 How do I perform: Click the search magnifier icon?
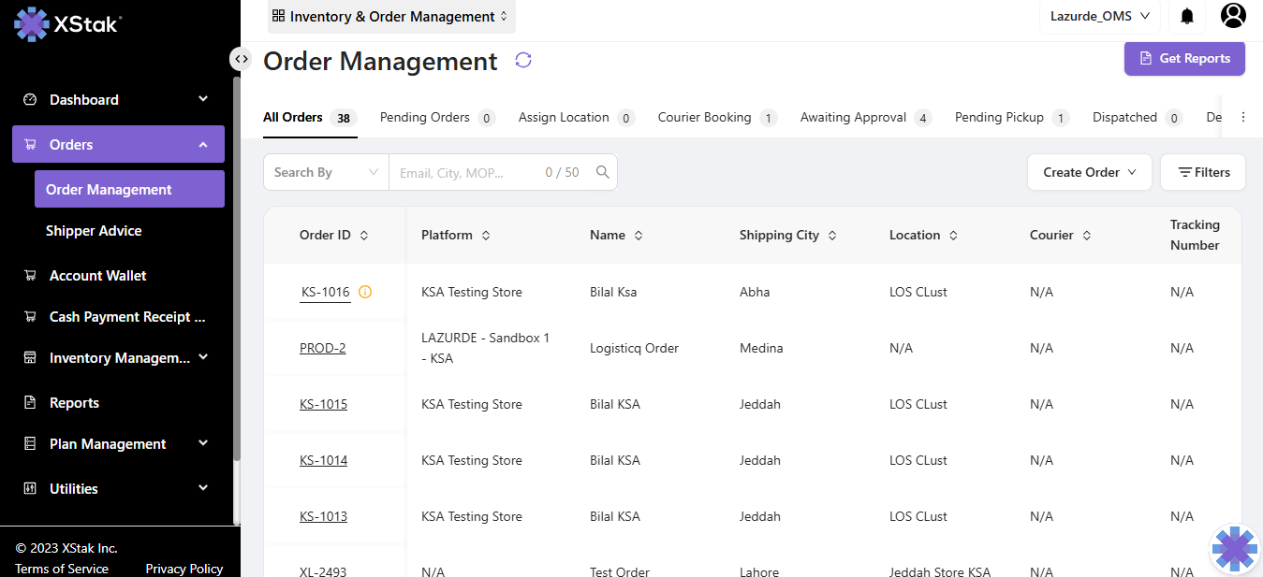(x=603, y=172)
